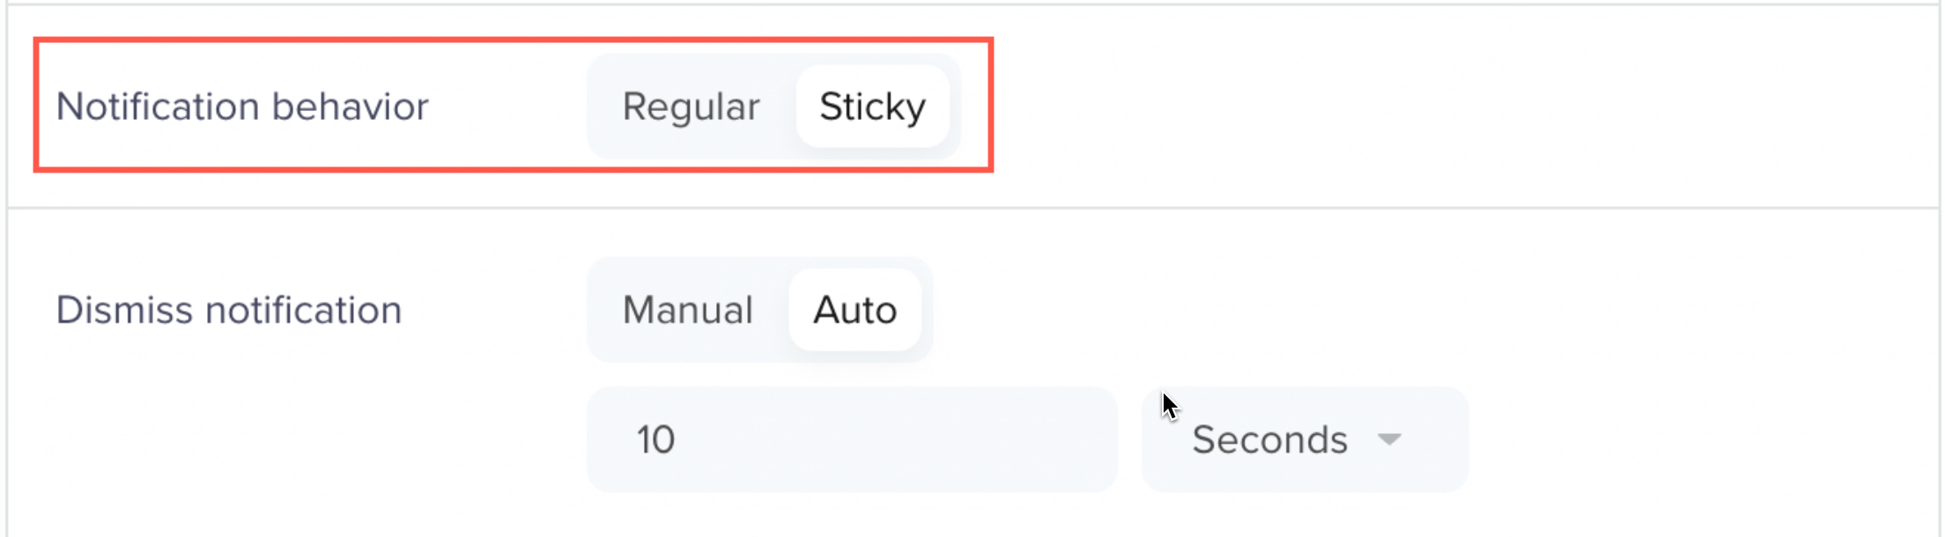Select Manual mode under Dismiss notification
The width and height of the screenshot is (1945, 537).
pos(688,310)
